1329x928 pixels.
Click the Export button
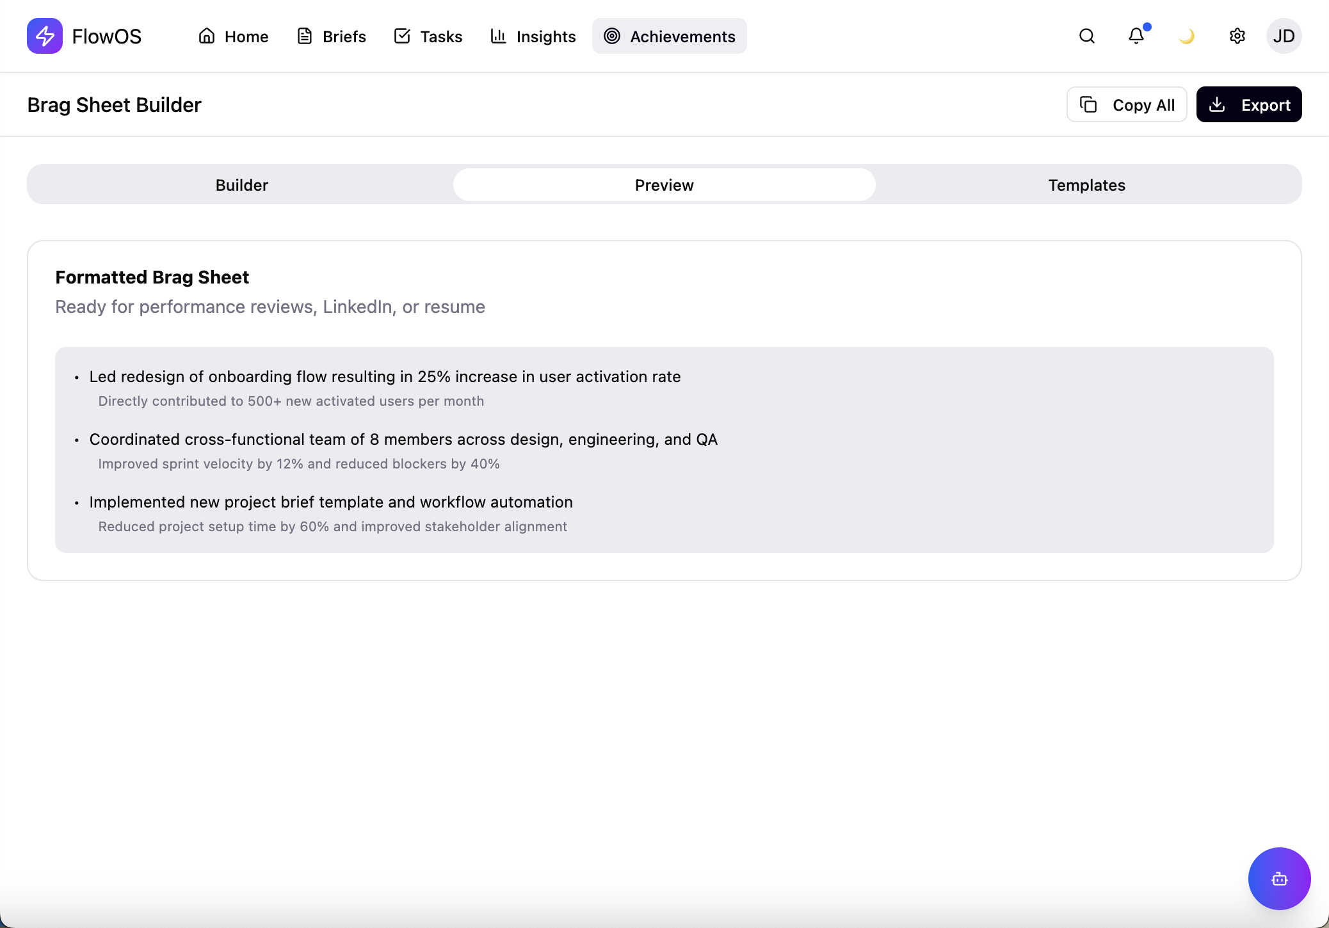click(x=1248, y=105)
